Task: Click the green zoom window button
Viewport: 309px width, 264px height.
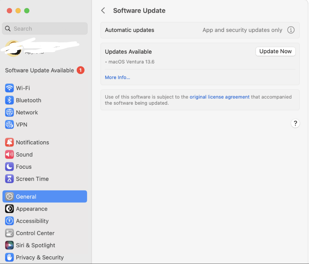Action: [27, 11]
